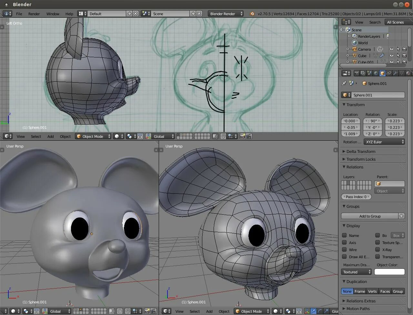Enable the Draw All Edges checkbox

click(x=344, y=257)
